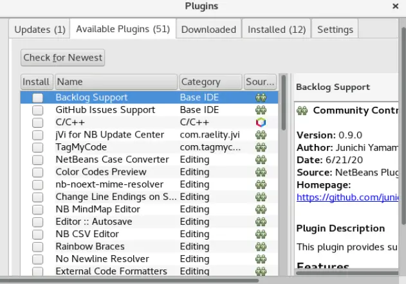Tick the TagMyCode install checkbox
Screen dimensions: 406x284
pyautogui.click(x=37, y=147)
